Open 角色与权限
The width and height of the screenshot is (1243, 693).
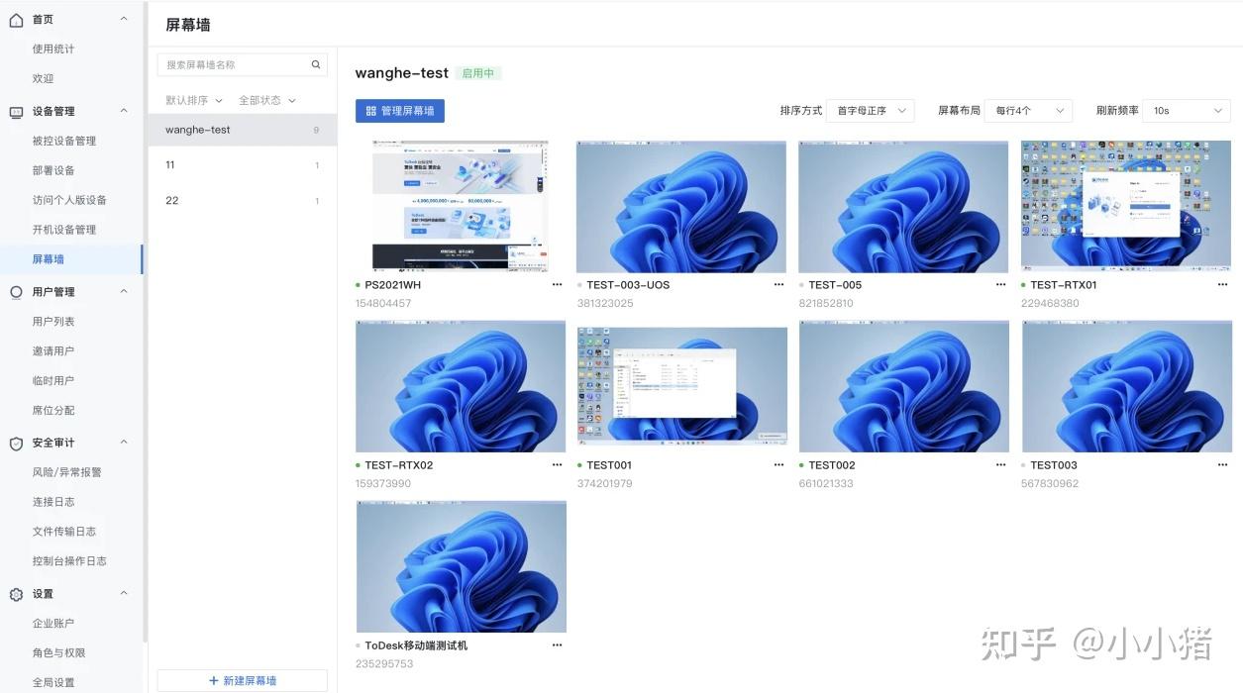[59, 653]
